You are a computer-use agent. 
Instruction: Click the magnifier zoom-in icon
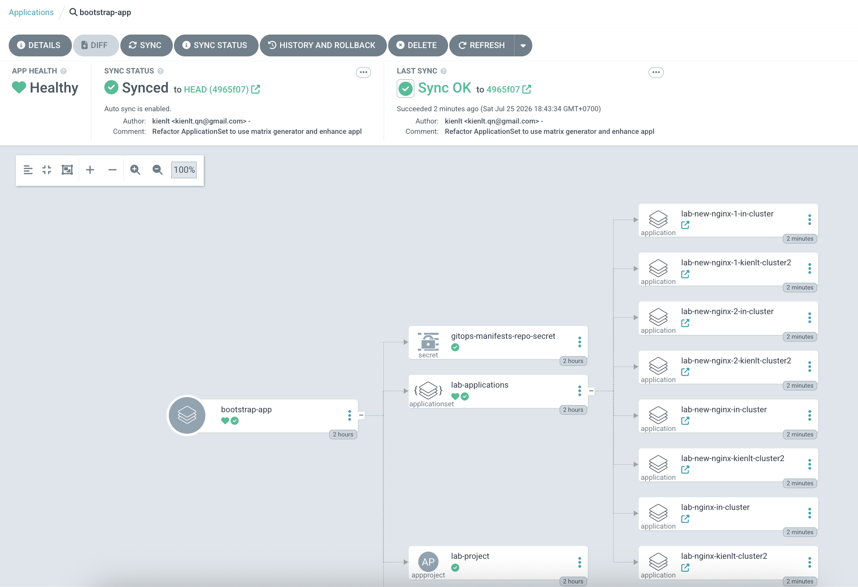coord(135,170)
